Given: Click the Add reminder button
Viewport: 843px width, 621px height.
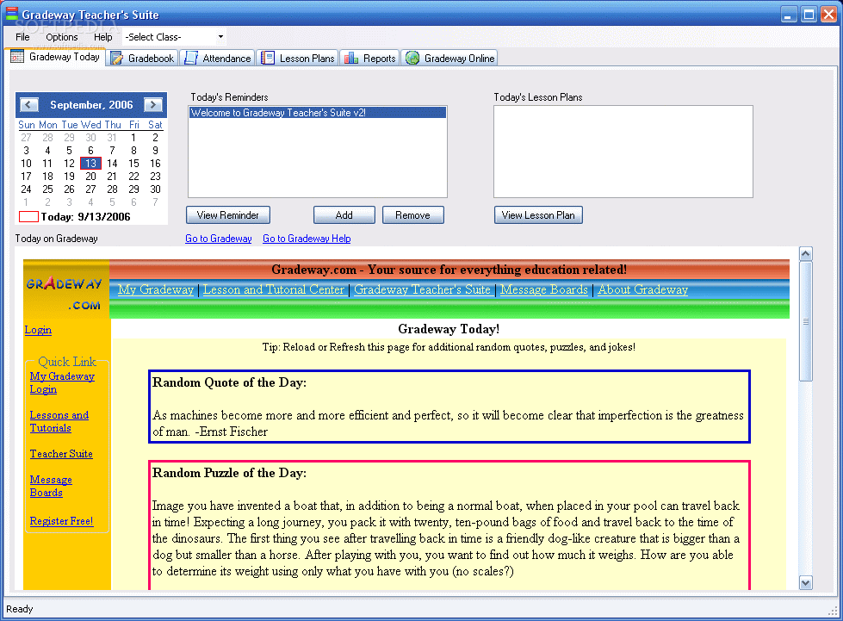Looking at the screenshot, I should pyautogui.click(x=344, y=215).
